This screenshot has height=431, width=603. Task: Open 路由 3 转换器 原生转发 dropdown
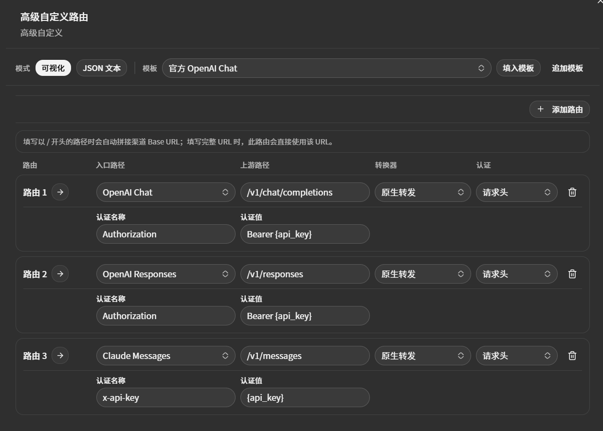click(423, 356)
